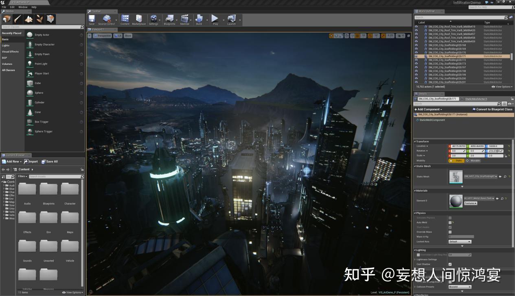Switch to the Viewport 1 tab
The image size is (515, 296).
coord(99,29)
